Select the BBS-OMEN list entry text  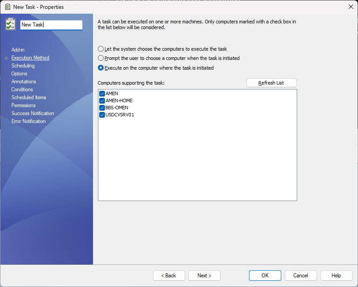click(x=117, y=108)
